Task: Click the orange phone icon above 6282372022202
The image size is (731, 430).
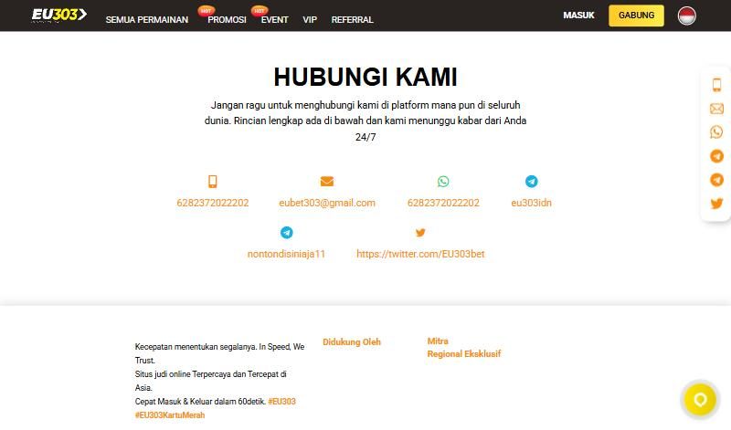Action: (x=213, y=182)
